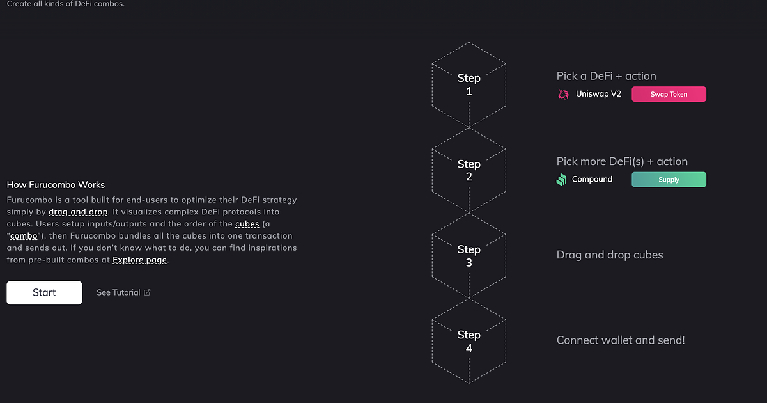Select the Step 4 cube
Image resolution: width=767 pixels, height=403 pixels.
469,342
